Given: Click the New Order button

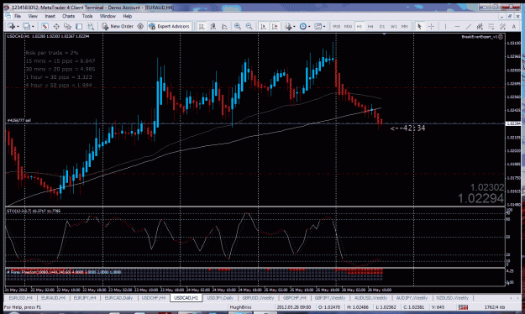Looking at the screenshot, I should click(x=118, y=26).
